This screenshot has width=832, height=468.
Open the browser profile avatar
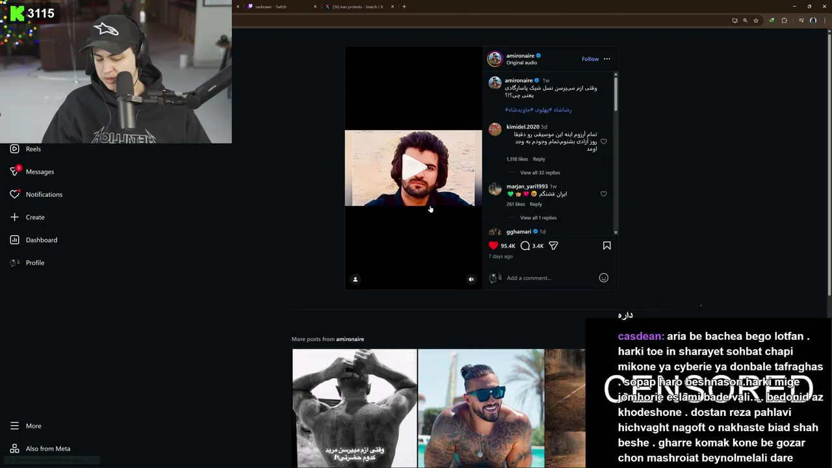(812, 20)
